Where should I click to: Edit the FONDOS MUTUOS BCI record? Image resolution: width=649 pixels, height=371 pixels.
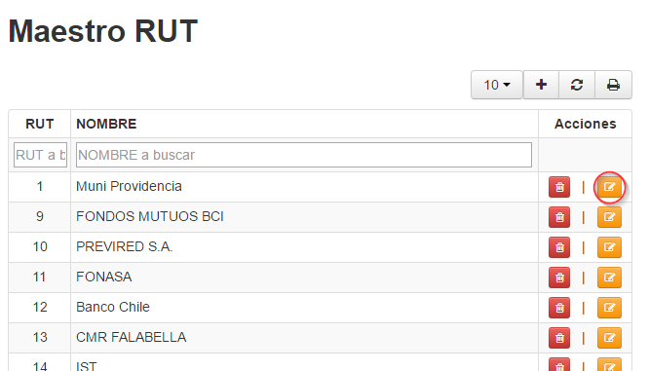[x=609, y=217]
